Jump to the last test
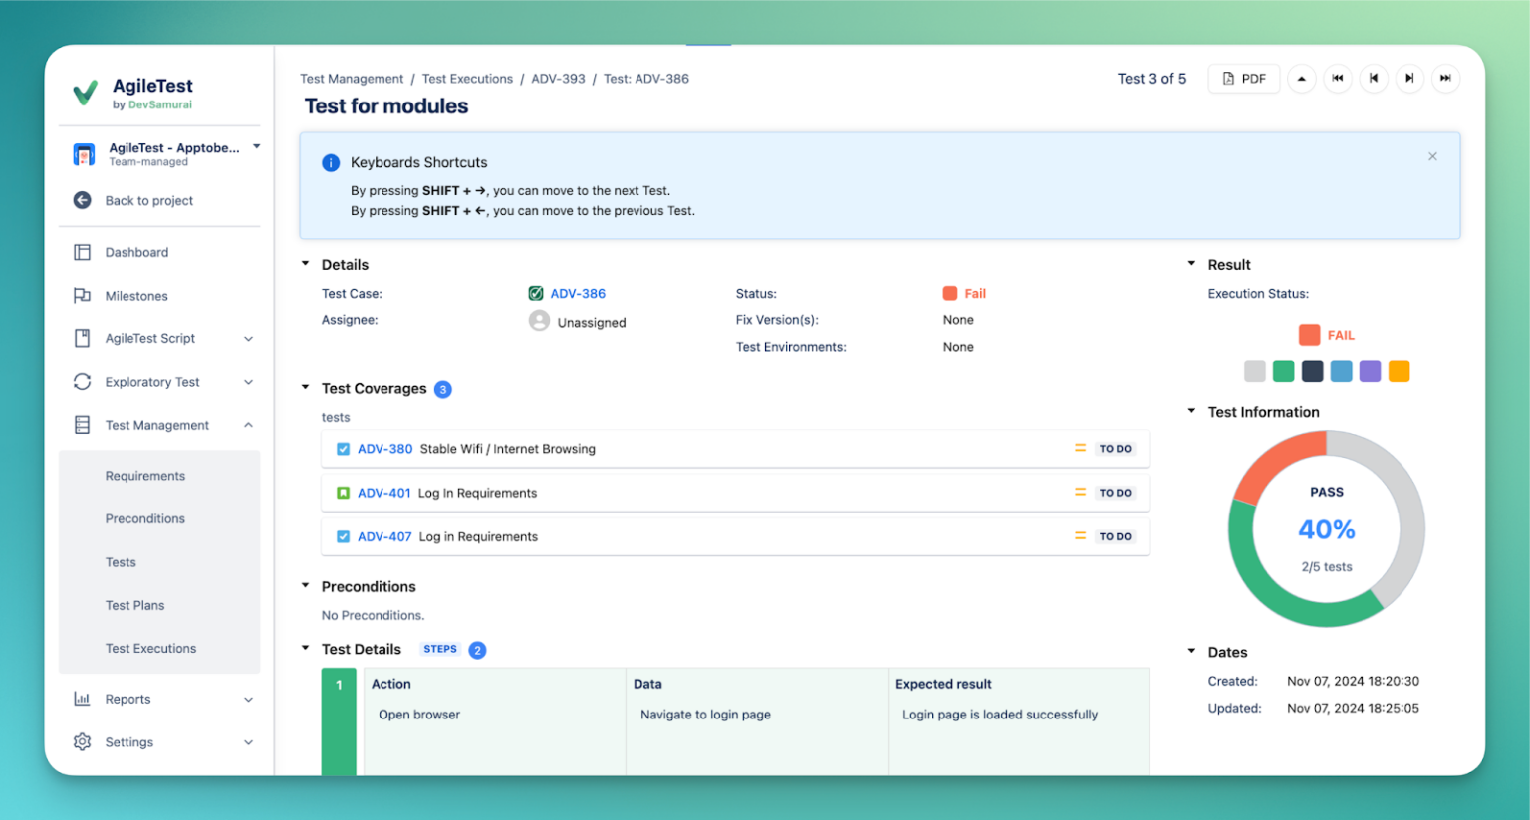Viewport: 1530px width, 820px height. click(x=1444, y=79)
